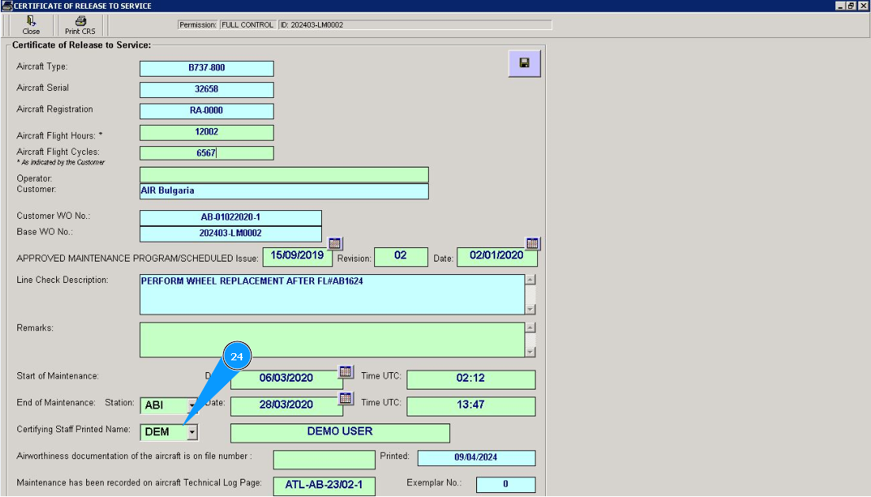Open calendar for End of Maintenance date
Image resolution: width=871 pixels, height=497 pixels.
346,398
